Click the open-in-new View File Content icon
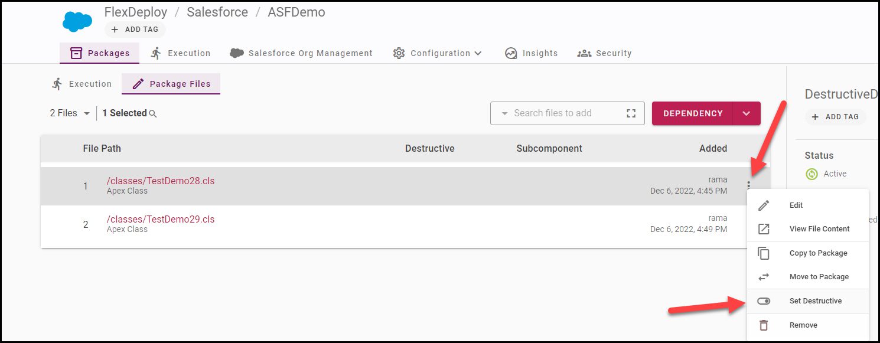The image size is (880, 343). point(764,229)
